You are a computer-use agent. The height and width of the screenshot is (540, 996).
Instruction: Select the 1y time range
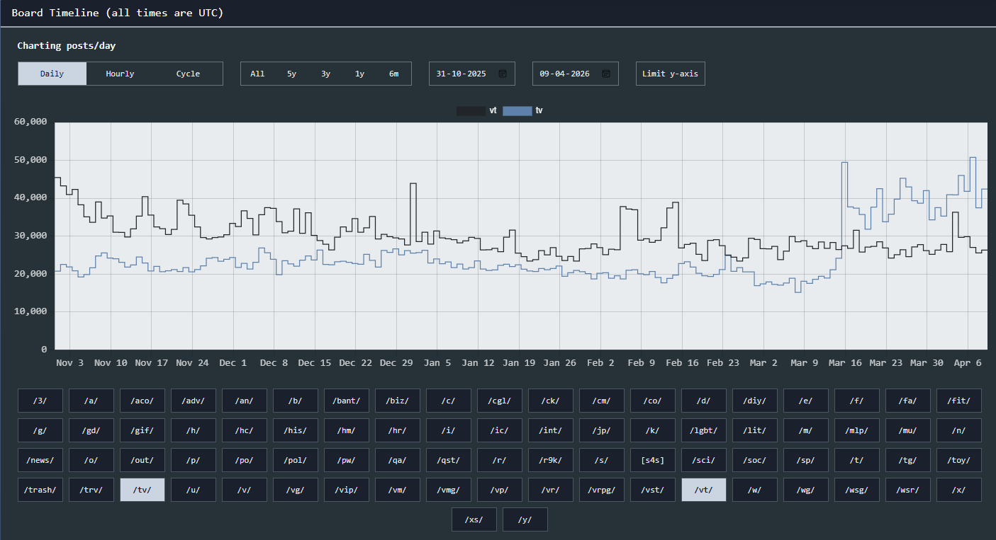(359, 74)
